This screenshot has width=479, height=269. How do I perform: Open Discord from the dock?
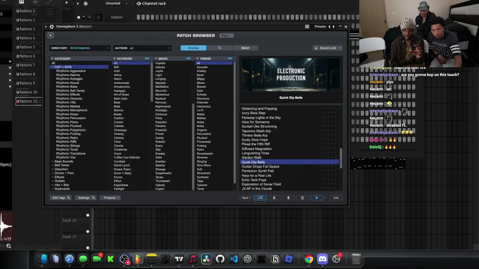point(323,259)
